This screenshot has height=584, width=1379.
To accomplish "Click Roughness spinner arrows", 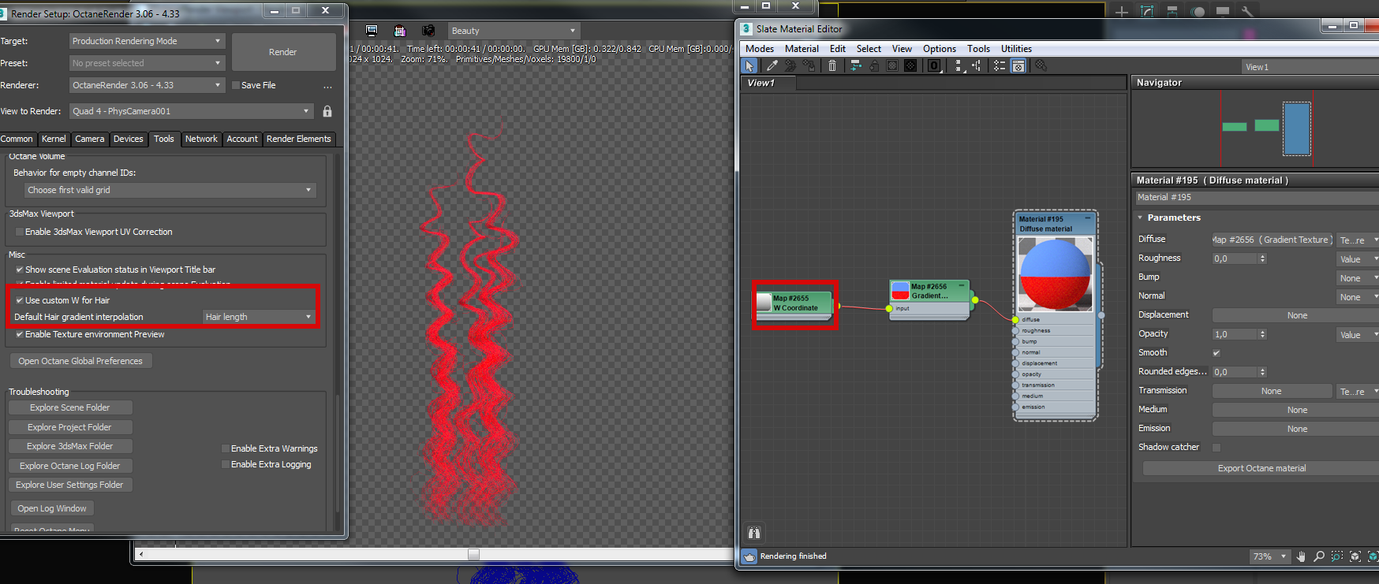I will pos(1262,259).
